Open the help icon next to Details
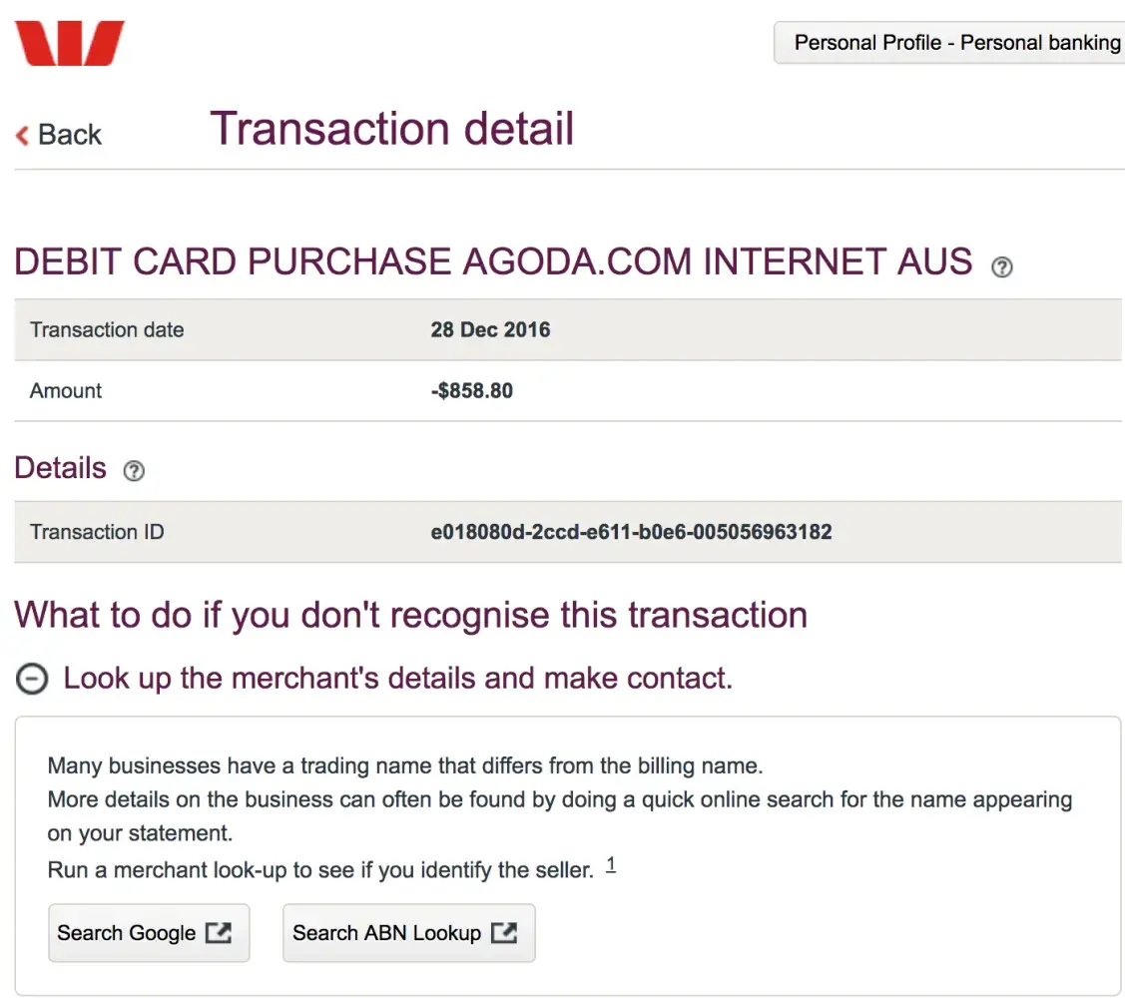Screen dimensions: 1125x998 tap(134, 471)
